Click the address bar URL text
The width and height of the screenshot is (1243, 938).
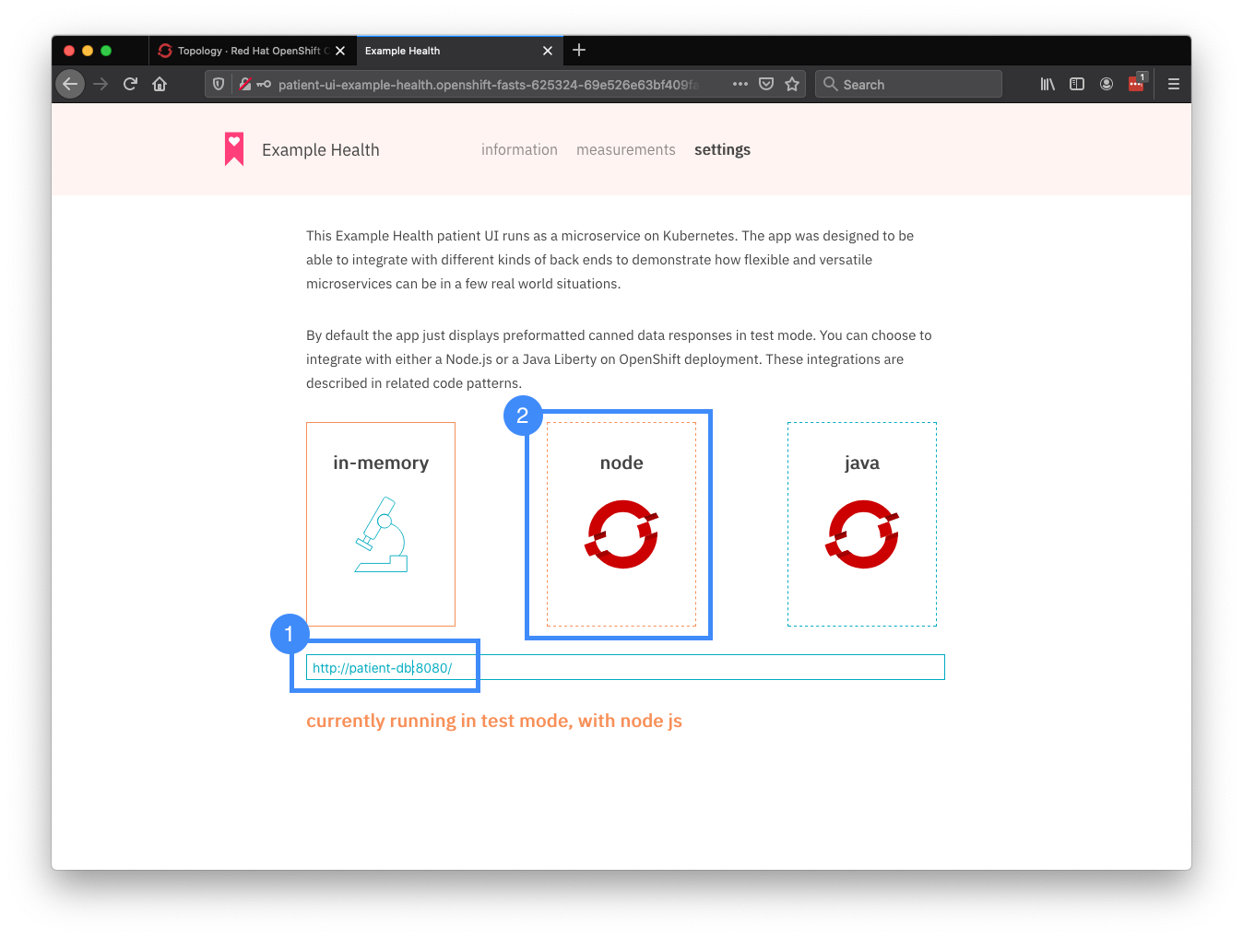[x=489, y=85]
